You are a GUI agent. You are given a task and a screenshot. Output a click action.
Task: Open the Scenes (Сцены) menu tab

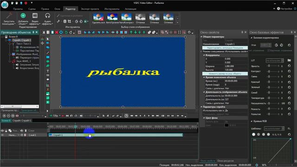[32, 9]
